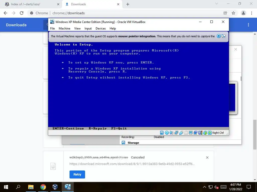
Task: Click the hard disk activity indicator in VirtualBox status bar
Action: [162, 133]
